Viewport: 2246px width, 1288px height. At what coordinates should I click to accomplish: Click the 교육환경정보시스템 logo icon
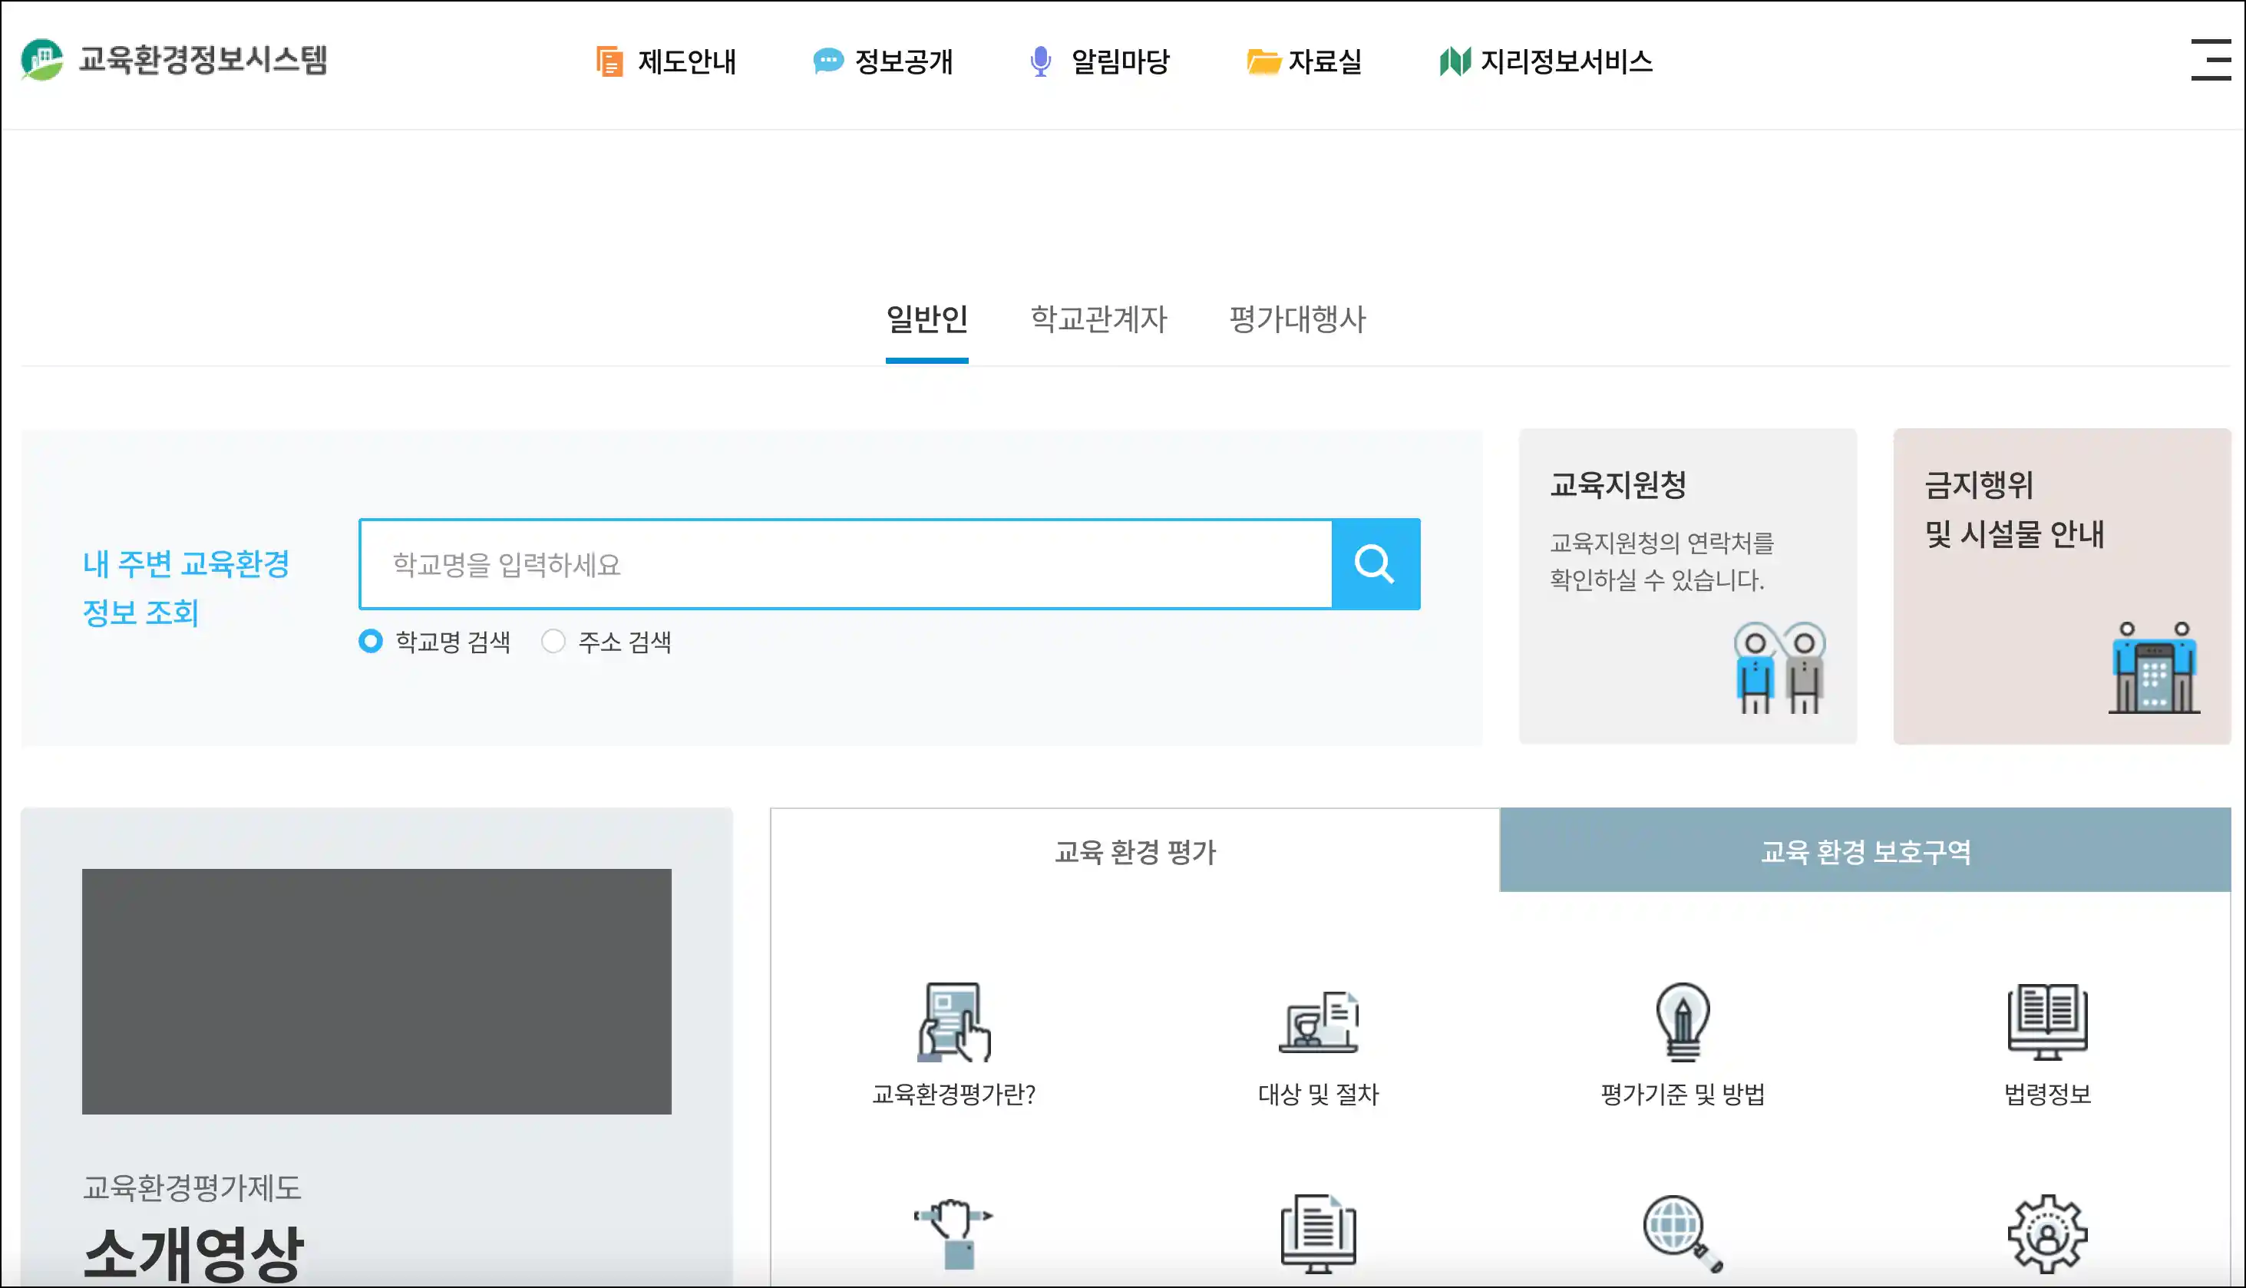pos(41,60)
